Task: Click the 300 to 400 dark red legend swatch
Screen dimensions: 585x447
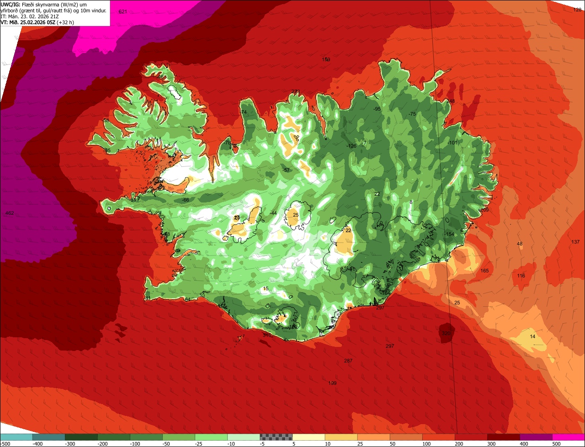Action: tap(503, 437)
